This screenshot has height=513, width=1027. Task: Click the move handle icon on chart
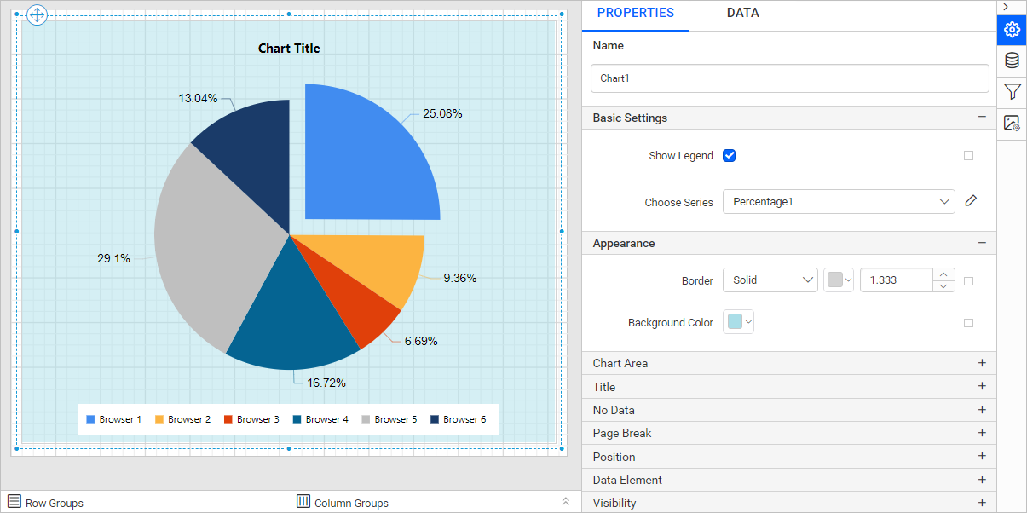pyautogui.click(x=38, y=15)
